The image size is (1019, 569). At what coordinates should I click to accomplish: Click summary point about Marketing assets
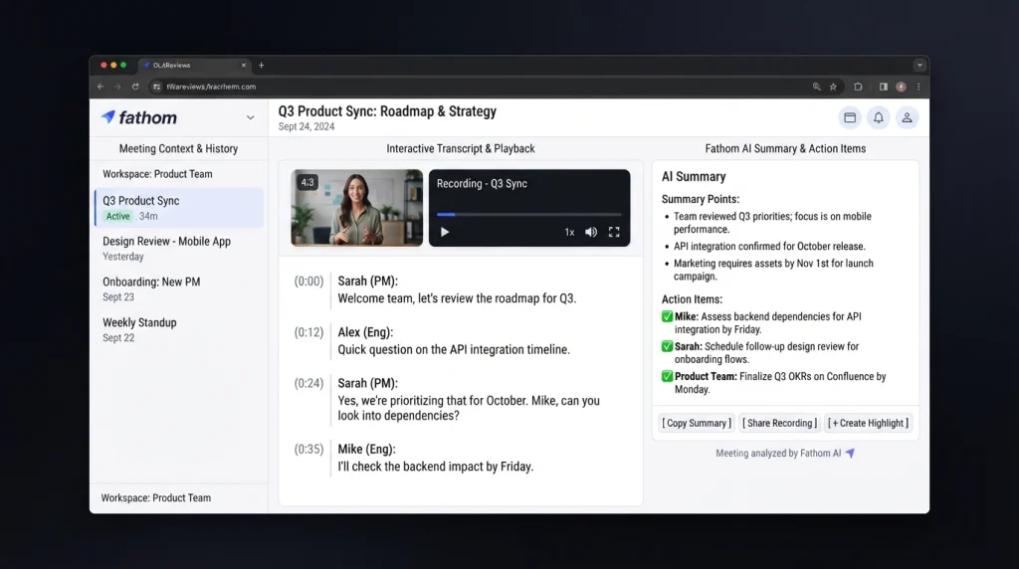point(773,270)
